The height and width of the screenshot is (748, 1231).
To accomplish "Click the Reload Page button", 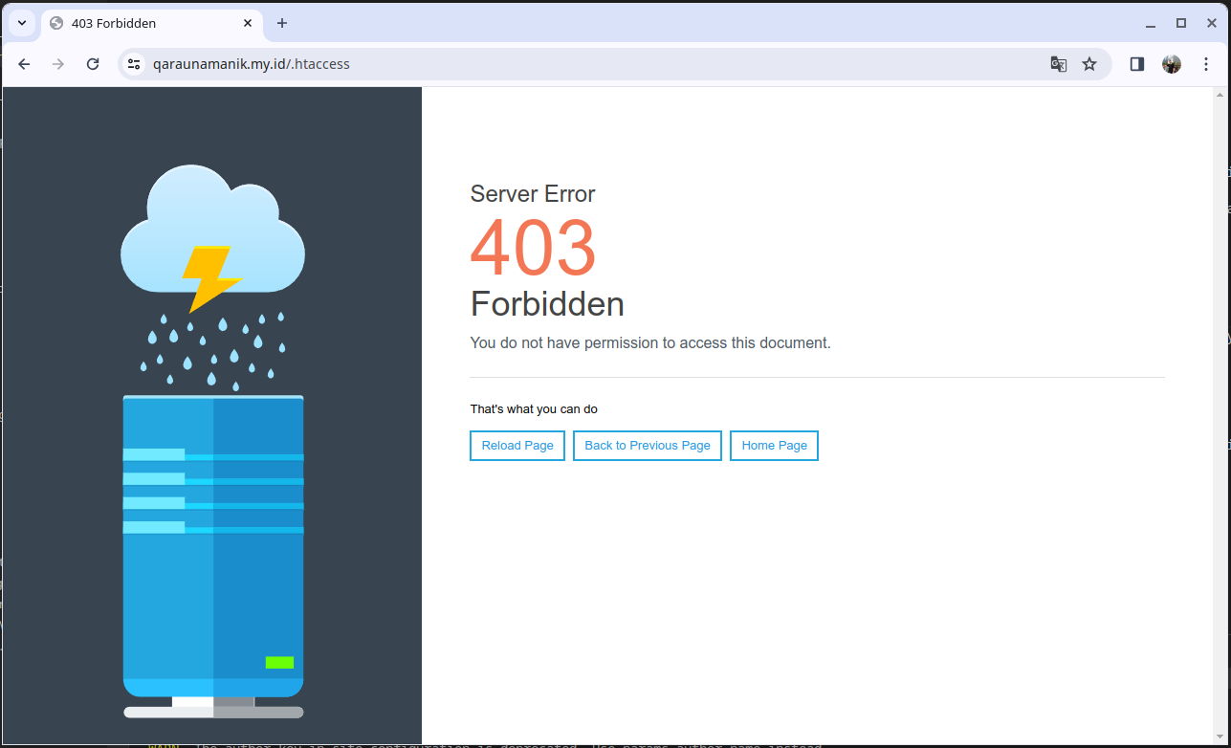I will [517, 445].
